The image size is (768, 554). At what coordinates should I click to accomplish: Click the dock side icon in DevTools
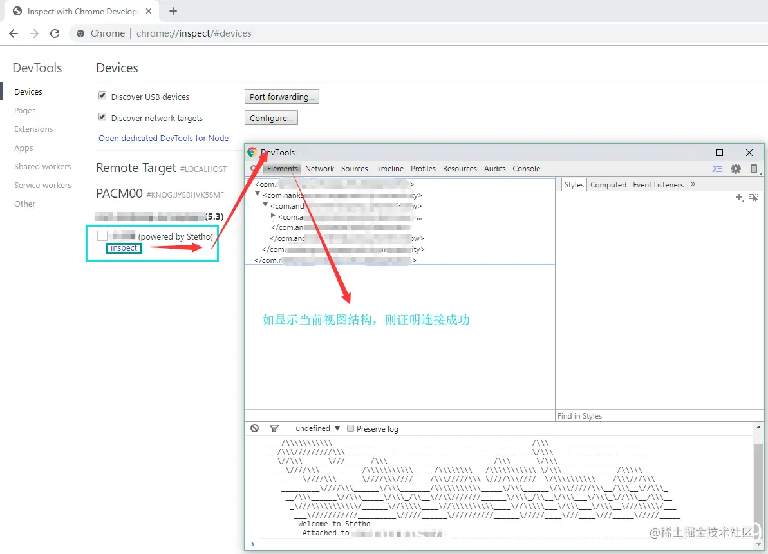[x=754, y=169]
